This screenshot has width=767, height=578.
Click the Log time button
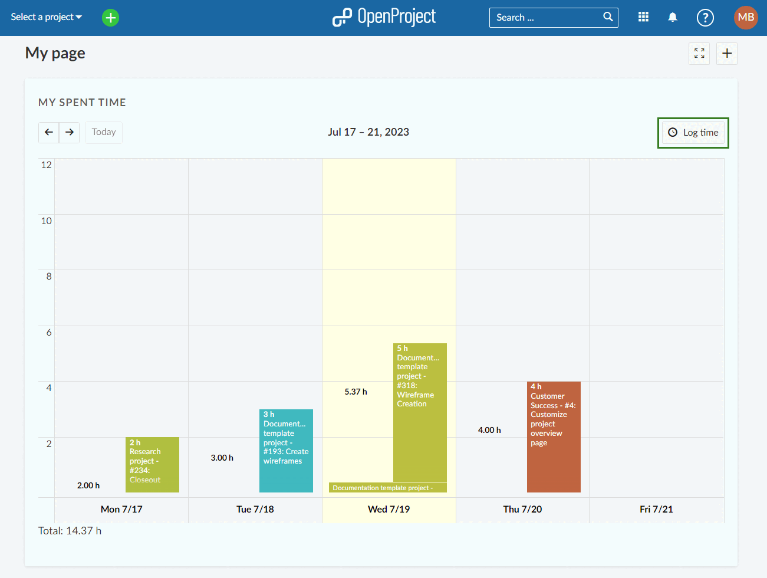[x=693, y=133]
